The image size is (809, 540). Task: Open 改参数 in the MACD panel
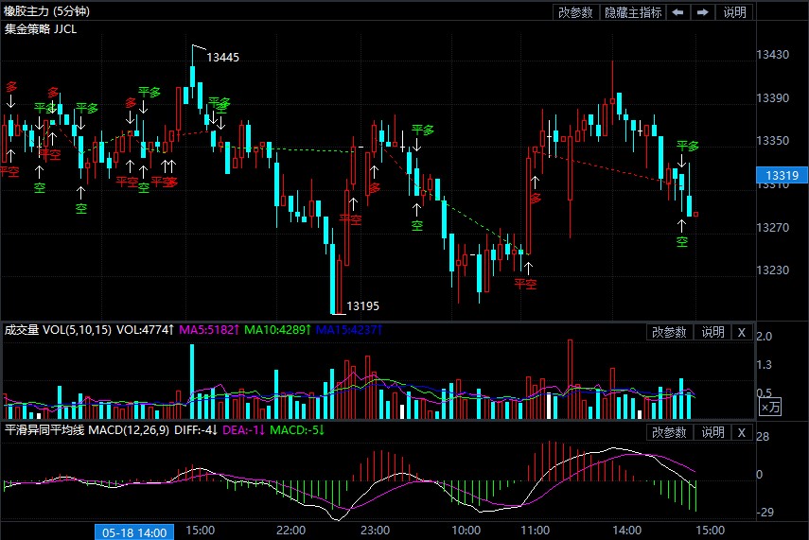point(669,432)
